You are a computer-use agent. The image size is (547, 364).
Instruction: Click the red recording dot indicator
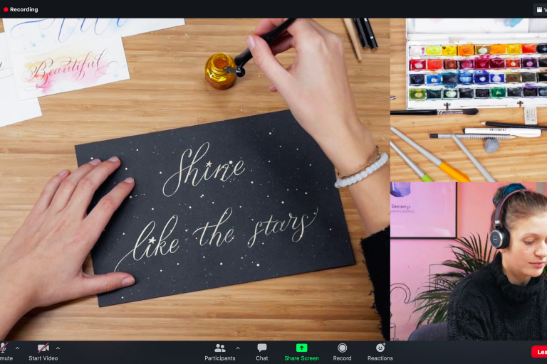coord(6,10)
